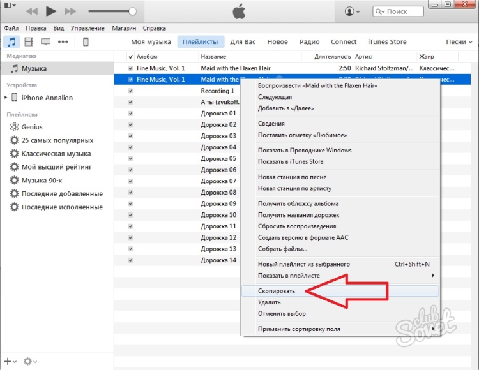Choose Скопировать in the context menu
The image size is (479, 370).
click(277, 291)
